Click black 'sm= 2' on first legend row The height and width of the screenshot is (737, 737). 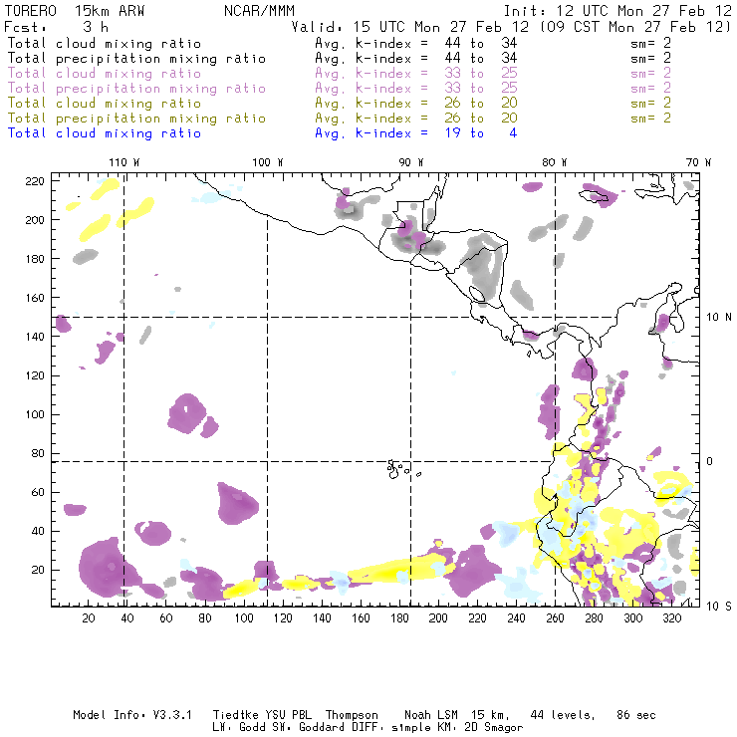click(x=651, y=43)
